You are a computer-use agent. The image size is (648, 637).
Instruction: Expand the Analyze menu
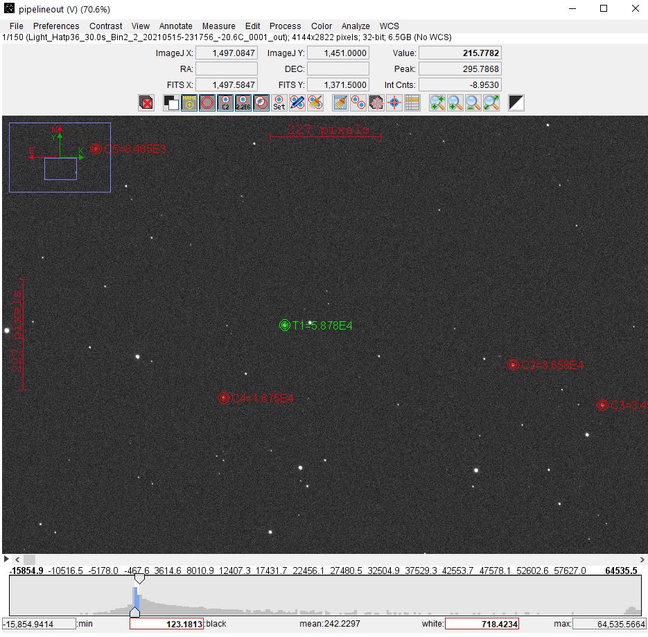[356, 26]
